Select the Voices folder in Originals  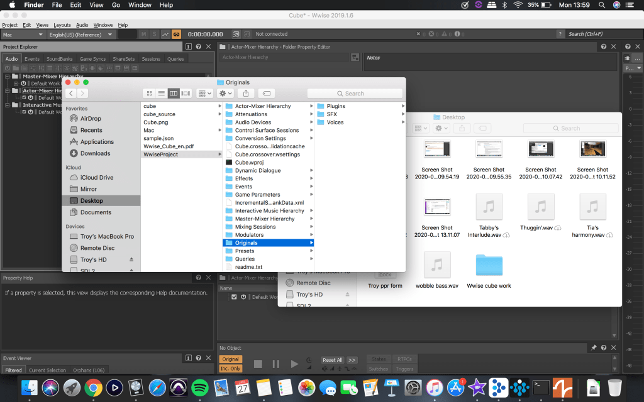[335, 122]
